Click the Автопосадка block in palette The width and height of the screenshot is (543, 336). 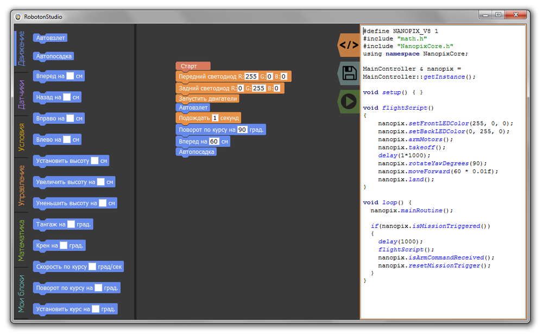(x=53, y=56)
